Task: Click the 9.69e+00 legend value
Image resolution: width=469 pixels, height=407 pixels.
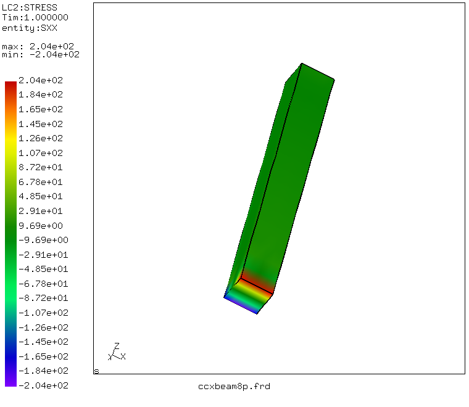Action: click(41, 225)
